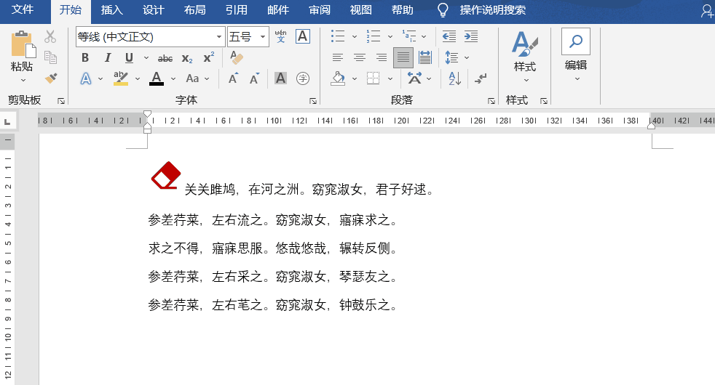The image size is (715, 385).
Task: Open the 文件 tab
Action: [x=23, y=10]
